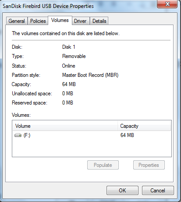181x202 pixels.
Task: Go to the Driver tab
Action: click(x=80, y=21)
